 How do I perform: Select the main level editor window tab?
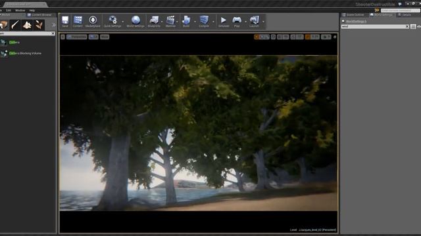[x=26, y=5]
